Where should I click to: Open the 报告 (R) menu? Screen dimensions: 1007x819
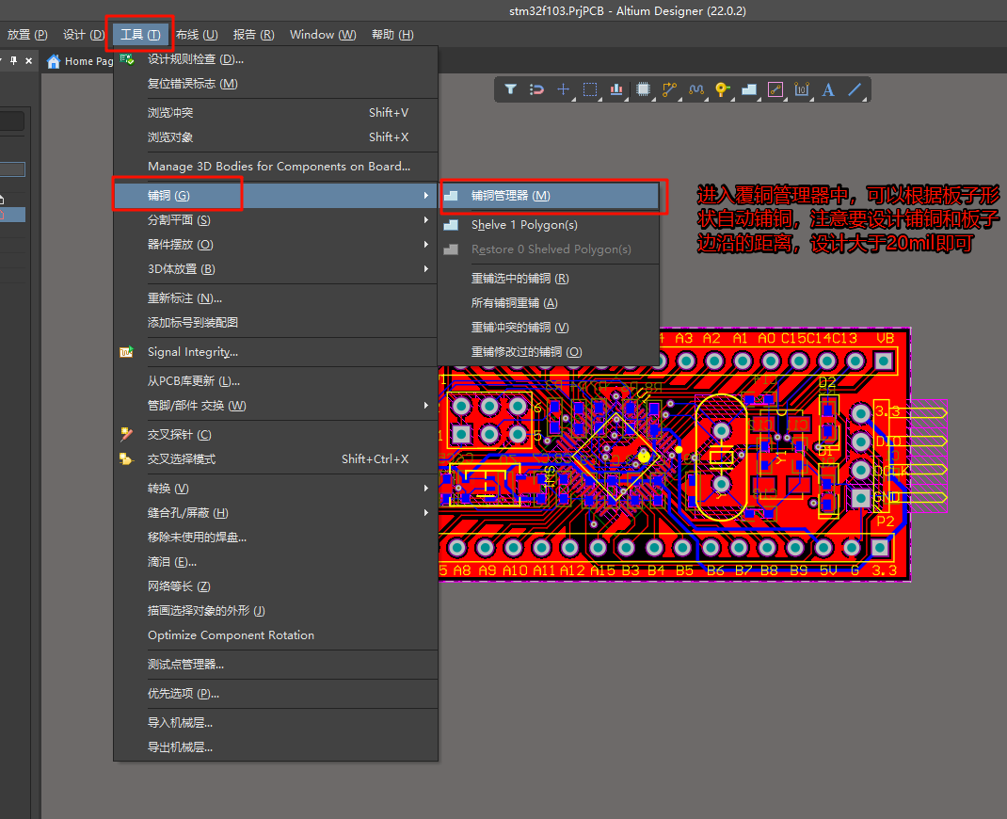click(253, 34)
